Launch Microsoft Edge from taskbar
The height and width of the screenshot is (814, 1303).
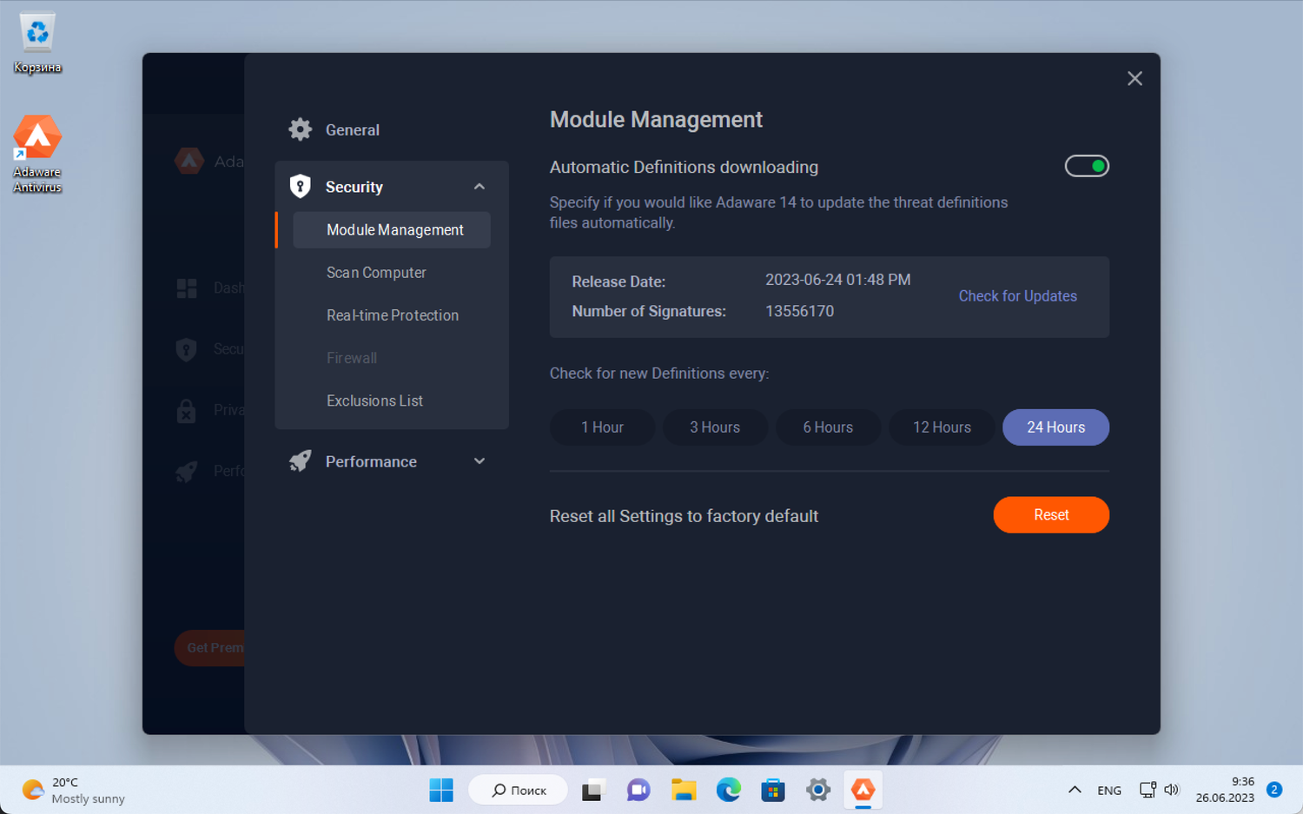[x=729, y=790]
